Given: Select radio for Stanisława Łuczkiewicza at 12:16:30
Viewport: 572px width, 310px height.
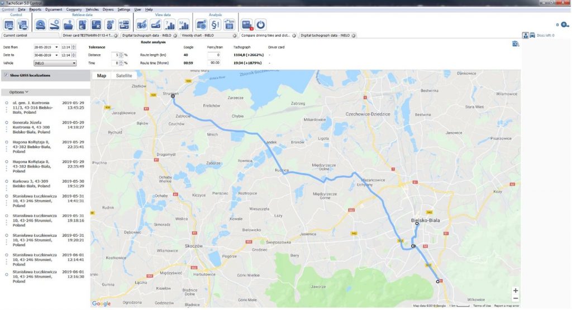Looking at the screenshot, I should (6, 275).
